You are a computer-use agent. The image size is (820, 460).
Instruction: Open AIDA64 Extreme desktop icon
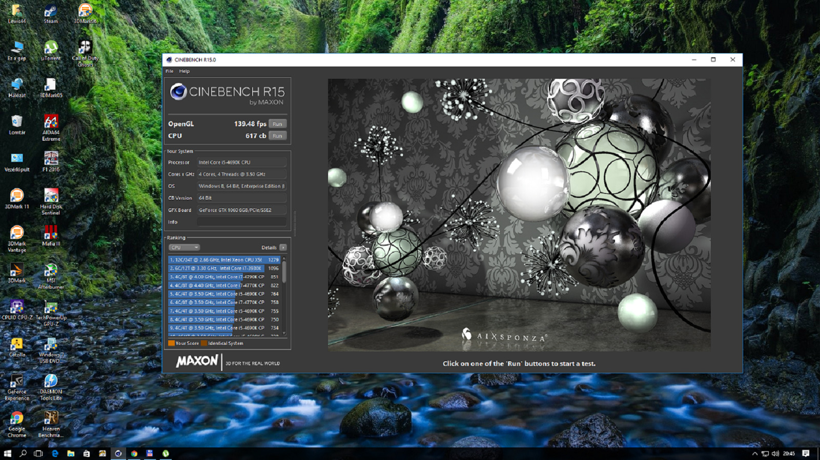click(51, 128)
